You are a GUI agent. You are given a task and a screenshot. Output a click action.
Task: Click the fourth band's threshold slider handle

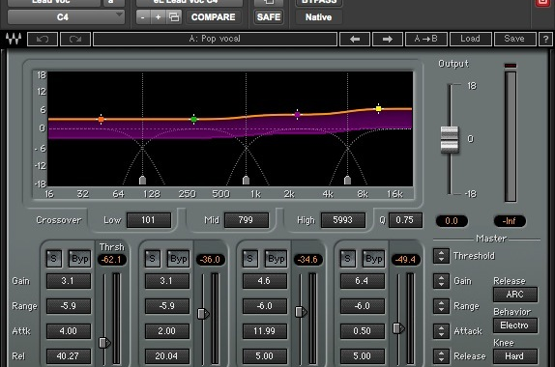pyautogui.click(x=398, y=328)
